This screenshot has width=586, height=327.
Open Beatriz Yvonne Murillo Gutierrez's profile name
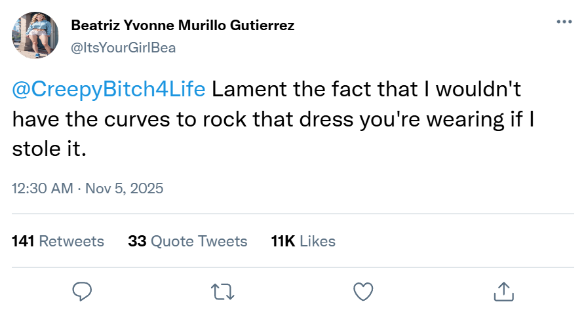[182, 26]
